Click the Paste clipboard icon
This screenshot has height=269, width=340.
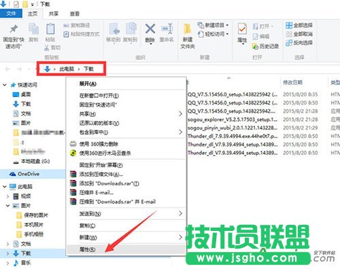click(x=50, y=29)
